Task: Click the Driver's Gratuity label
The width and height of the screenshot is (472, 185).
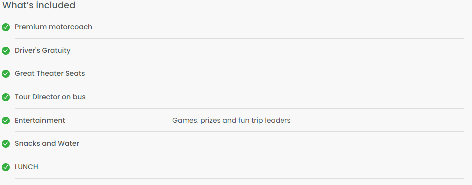Action: click(43, 50)
